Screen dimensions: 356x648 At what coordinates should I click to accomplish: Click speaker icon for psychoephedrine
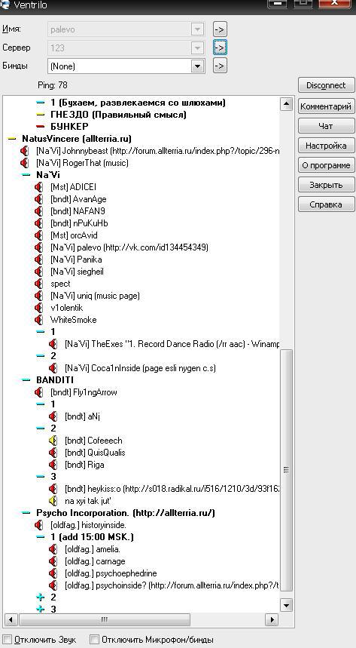click(x=53, y=573)
